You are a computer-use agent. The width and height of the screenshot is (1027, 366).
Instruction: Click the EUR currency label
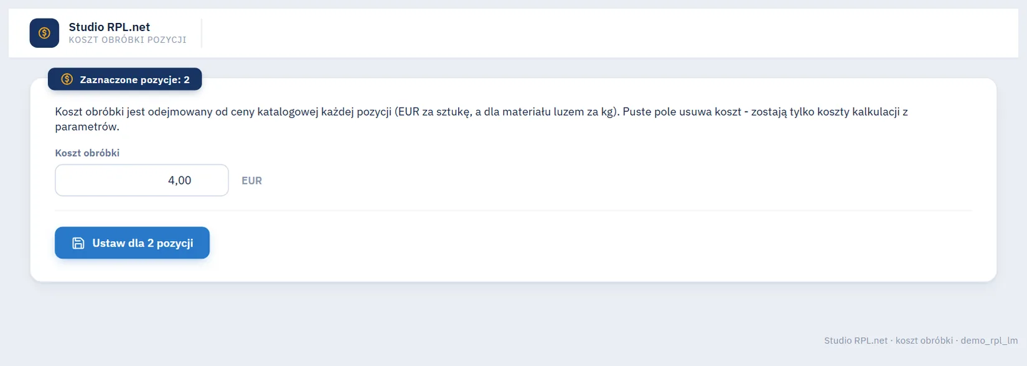(x=251, y=181)
